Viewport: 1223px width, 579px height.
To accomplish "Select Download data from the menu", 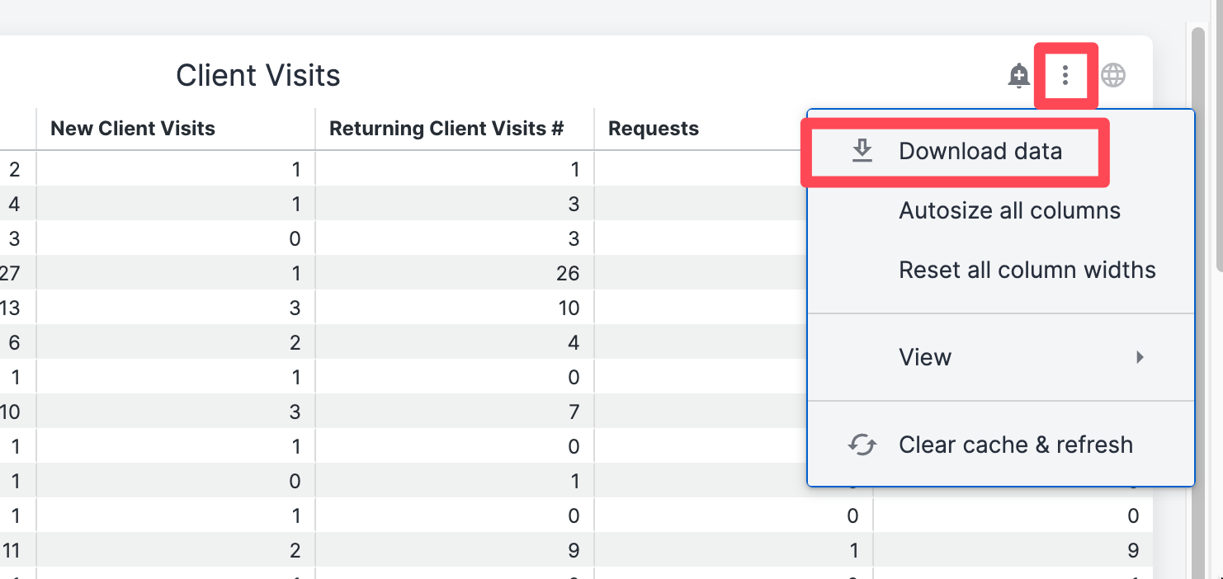I will (980, 151).
